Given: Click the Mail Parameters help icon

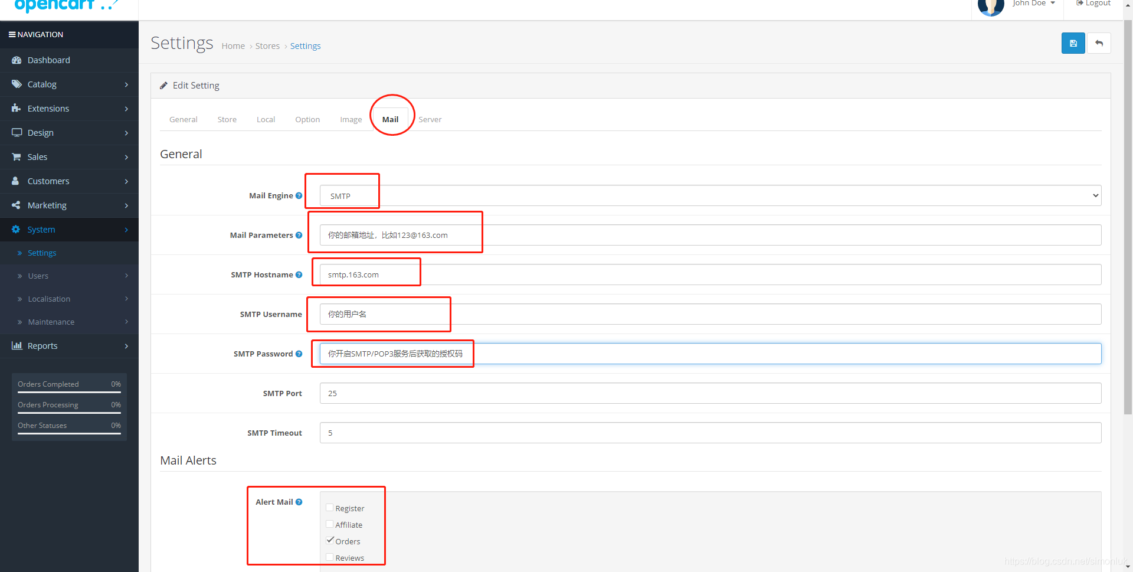Looking at the screenshot, I should point(299,236).
